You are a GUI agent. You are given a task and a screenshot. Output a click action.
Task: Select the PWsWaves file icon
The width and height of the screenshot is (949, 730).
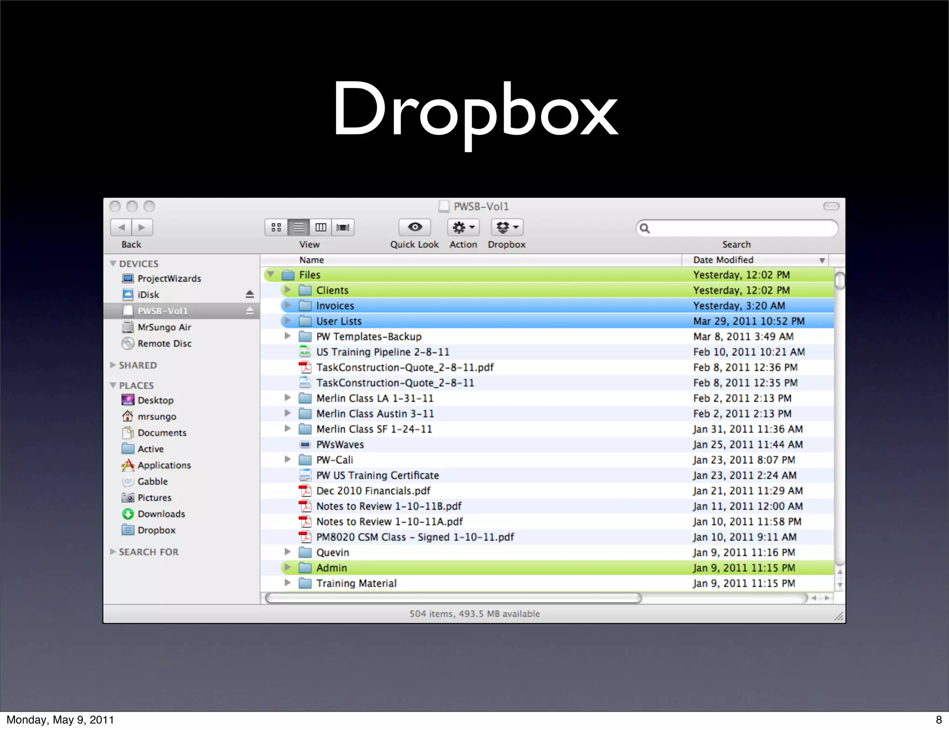pyautogui.click(x=305, y=445)
